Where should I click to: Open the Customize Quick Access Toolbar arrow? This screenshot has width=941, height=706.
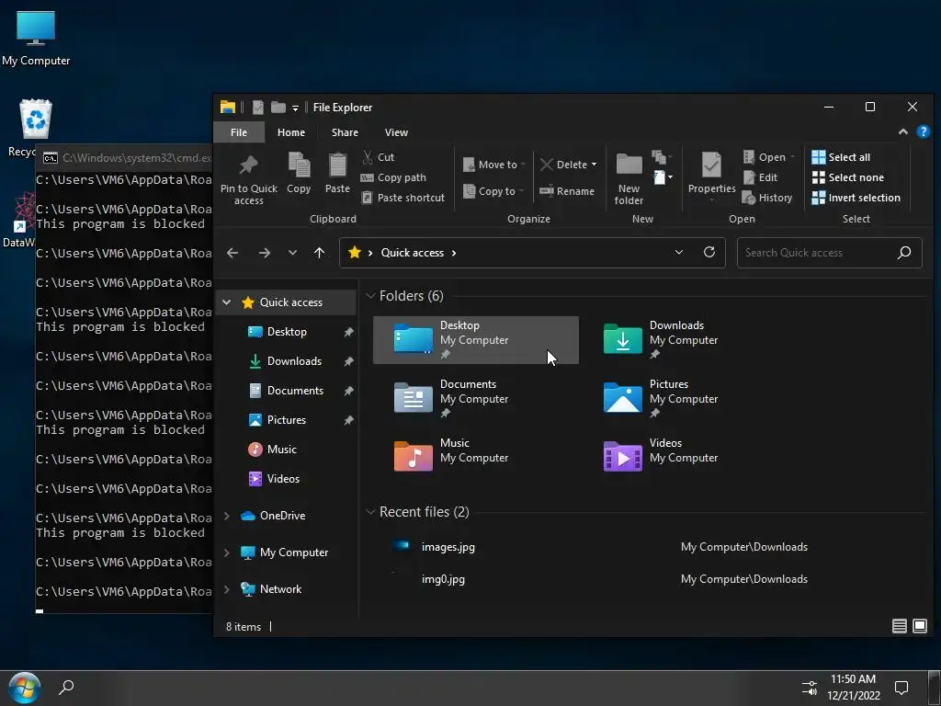pyautogui.click(x=295, y=108)
